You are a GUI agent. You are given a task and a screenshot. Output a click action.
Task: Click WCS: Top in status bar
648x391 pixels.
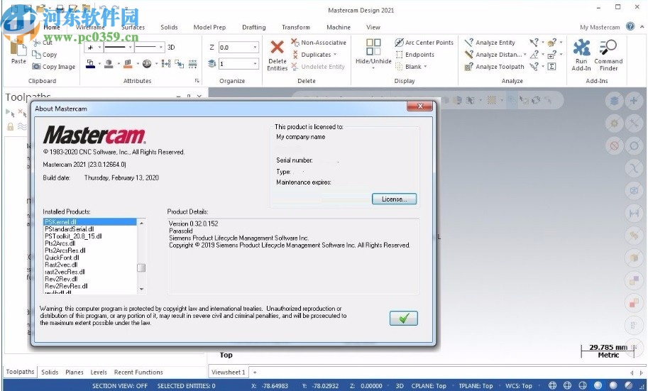[x=519, y=385]
